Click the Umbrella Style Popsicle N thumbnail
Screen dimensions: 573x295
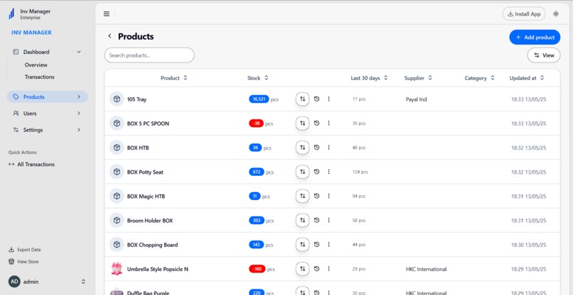pyautogui.click(x=116, y=269)
